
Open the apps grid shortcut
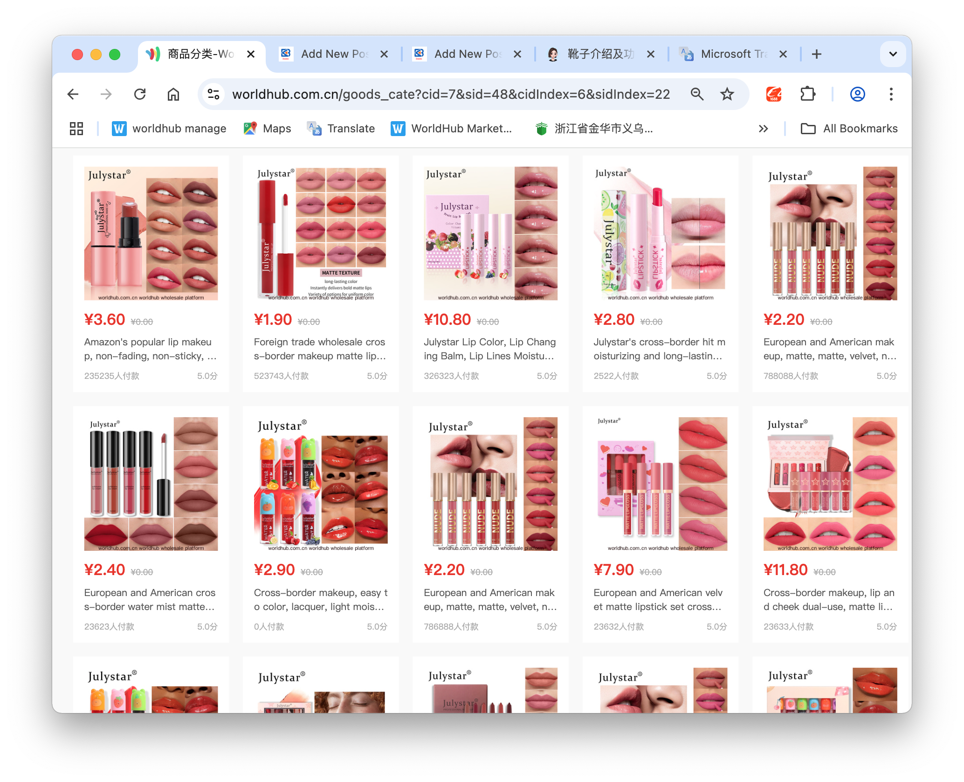76,129
